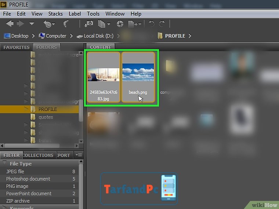Click folders panel horizontal scroll right arrow
279x209 pixels.
tap(77, 146)
